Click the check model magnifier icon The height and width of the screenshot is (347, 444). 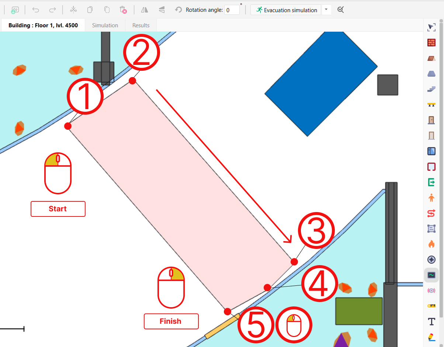click(x=341, y=10)
